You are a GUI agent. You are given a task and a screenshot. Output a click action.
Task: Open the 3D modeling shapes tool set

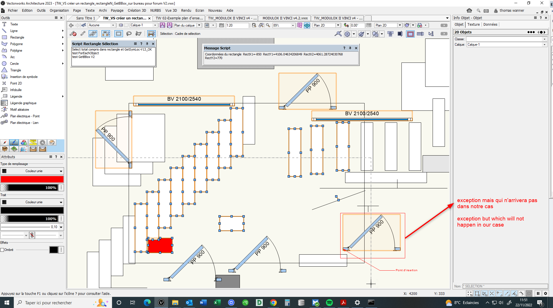click(x=23, y=142)
